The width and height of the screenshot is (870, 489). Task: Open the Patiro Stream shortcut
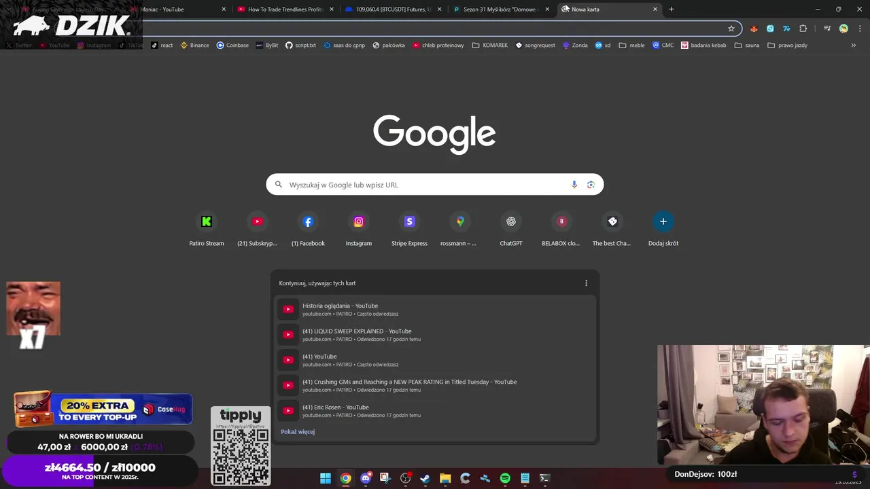coord(207,230)
